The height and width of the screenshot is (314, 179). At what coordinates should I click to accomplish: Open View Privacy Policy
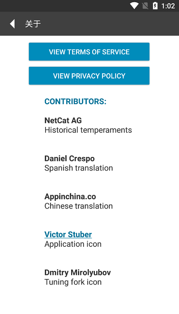pyautogui.click(x=89, y=76)
